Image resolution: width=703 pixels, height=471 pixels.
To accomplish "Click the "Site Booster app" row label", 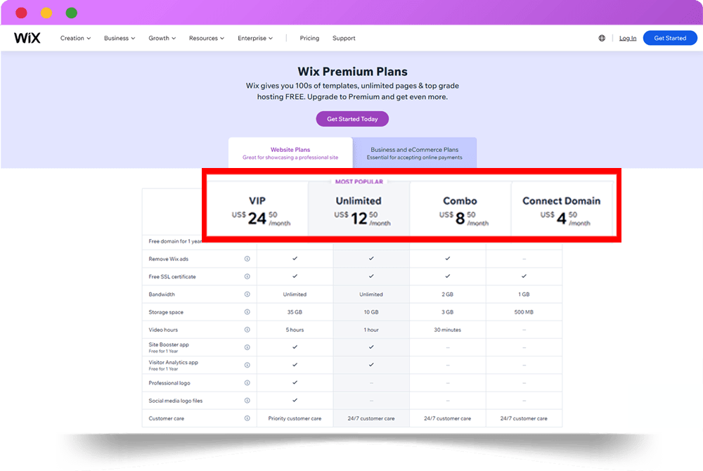I will click(169, 344).
